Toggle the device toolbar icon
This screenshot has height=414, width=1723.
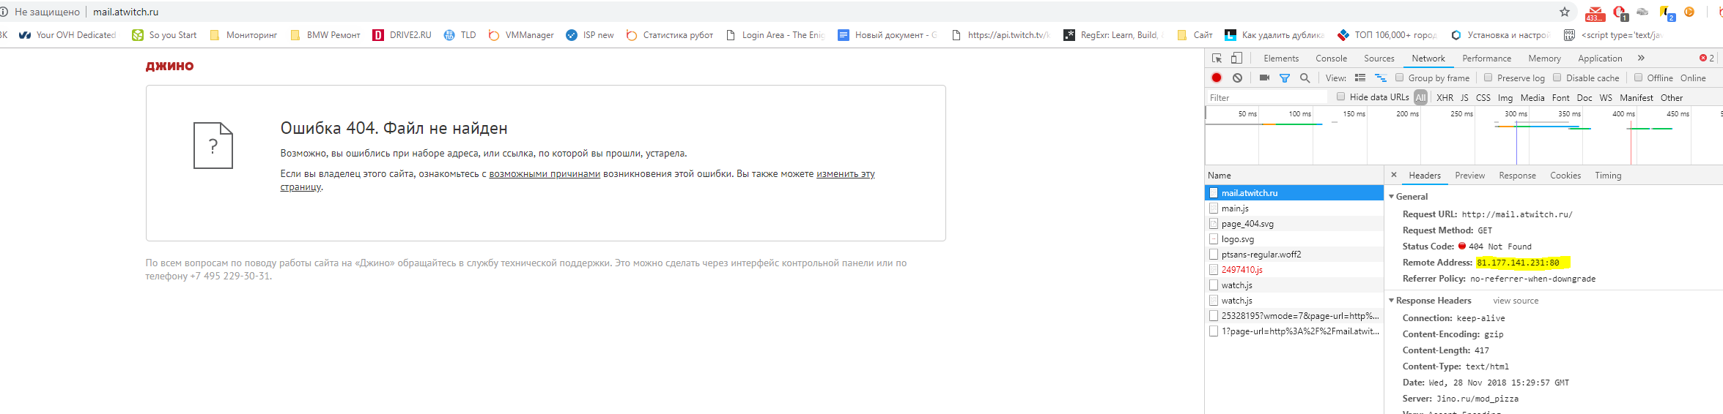1236,59
